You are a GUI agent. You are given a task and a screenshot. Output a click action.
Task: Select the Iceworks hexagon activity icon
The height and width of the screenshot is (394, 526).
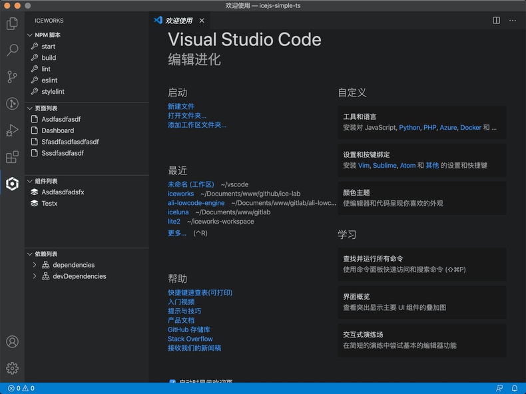pos(12,184)
